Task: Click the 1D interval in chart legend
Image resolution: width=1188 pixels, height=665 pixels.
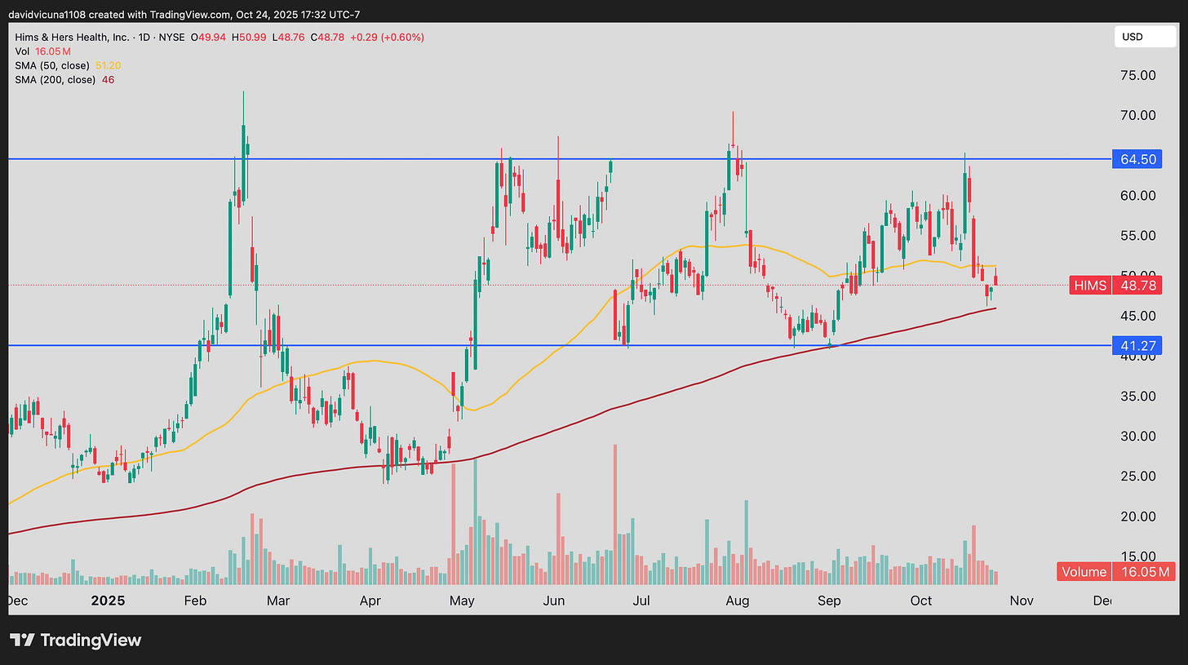Action: pyautogui.click(x=146, y=38)
